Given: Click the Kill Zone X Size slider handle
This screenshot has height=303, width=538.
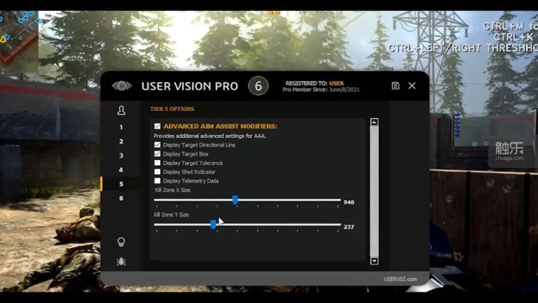Looking at the screenshot, I should [x=235, y=200].
